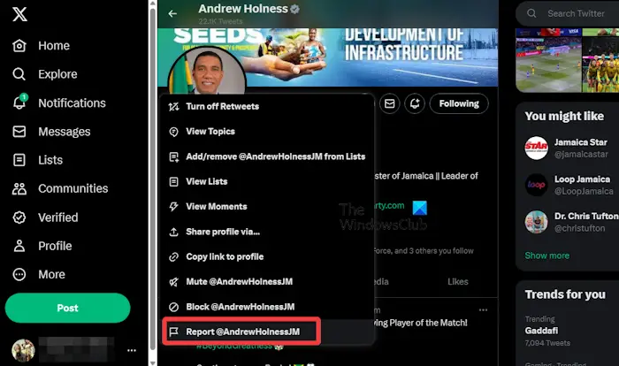Choose Report @AndrewHolnessJM
Image resolution: width=619 pixels, height=366 pixels.
pos(268,332)
